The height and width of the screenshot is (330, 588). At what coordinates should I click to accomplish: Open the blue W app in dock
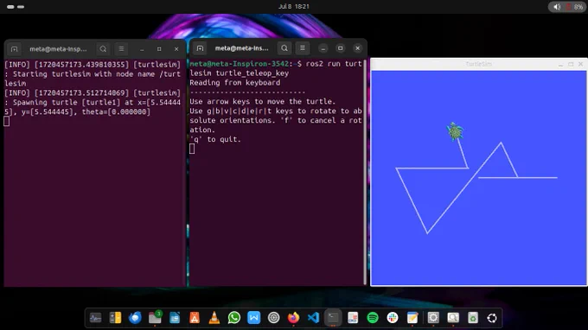tap(254, 318)
